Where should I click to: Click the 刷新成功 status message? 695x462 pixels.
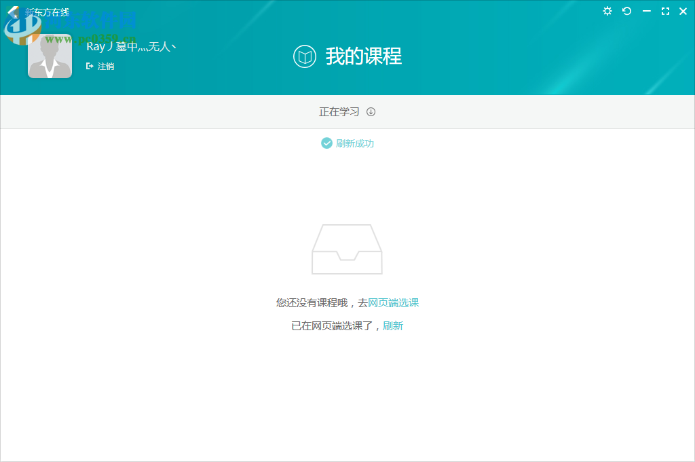pyautogui.click(x=354, y=143)
